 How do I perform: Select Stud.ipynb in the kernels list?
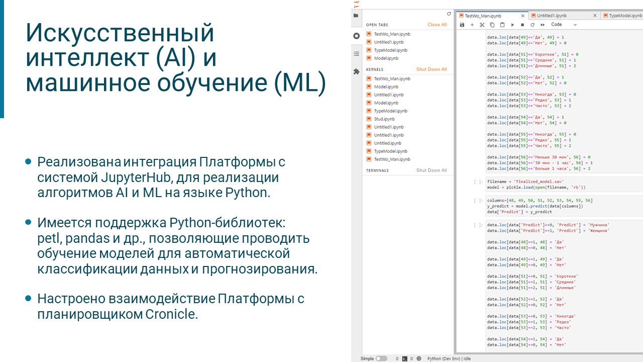point(384,119)
